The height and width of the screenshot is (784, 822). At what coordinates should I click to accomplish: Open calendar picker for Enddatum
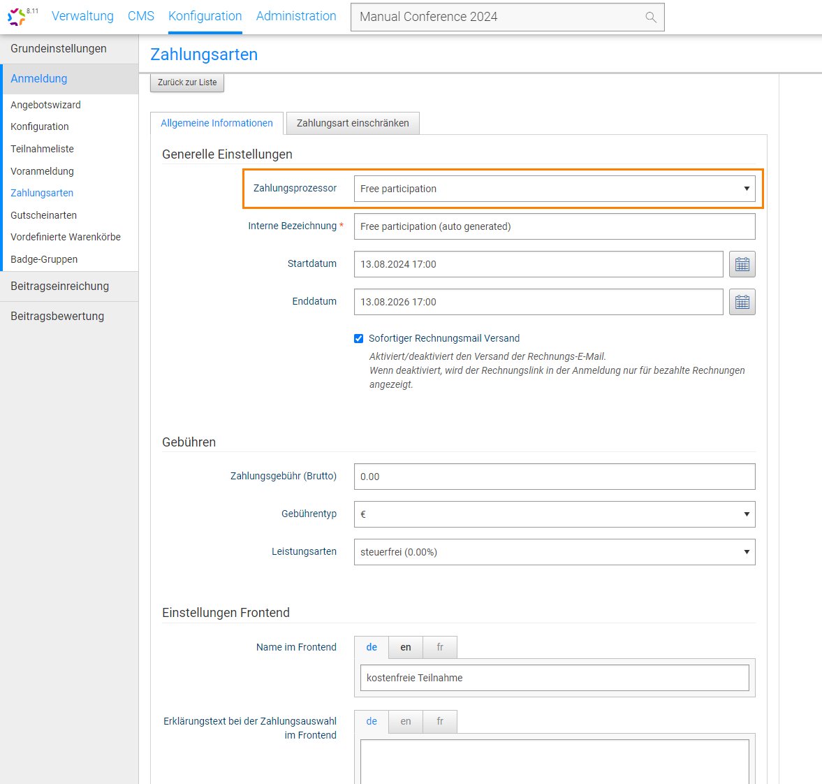pyautogui.click(x=742, y=302)
